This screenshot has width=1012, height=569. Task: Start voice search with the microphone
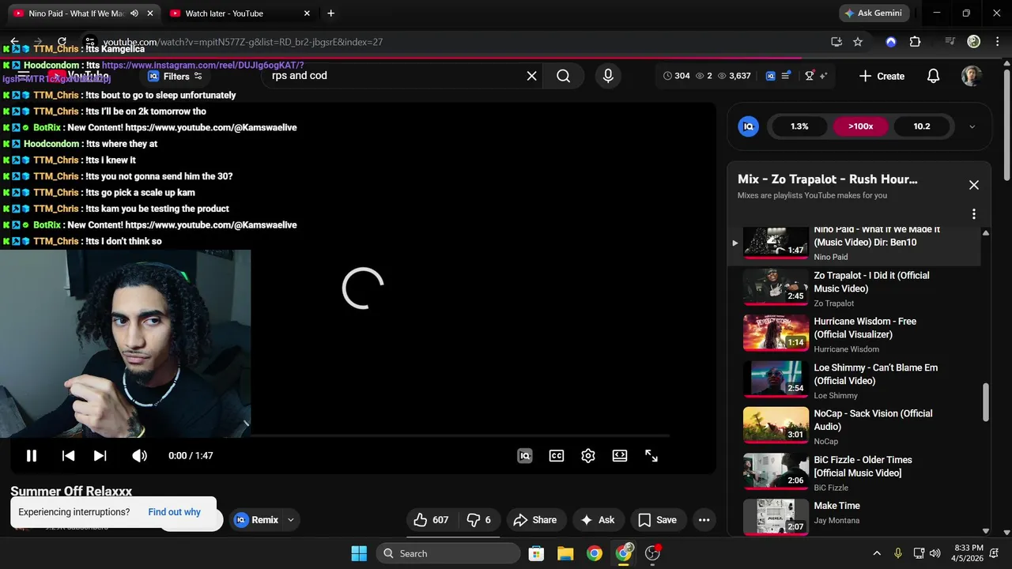[x=608, y=76]
